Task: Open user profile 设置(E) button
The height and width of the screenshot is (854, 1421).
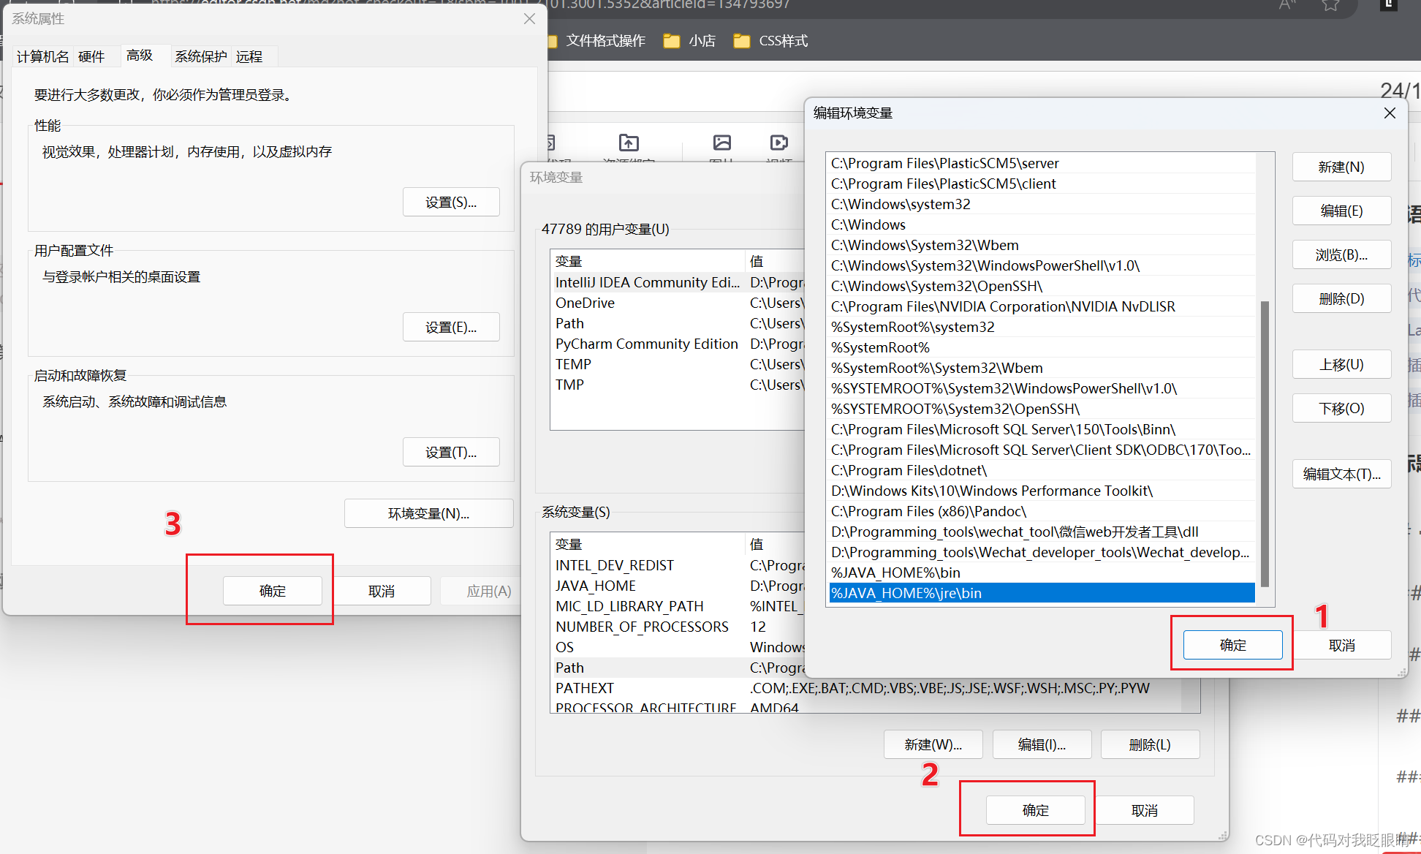Action: click(x=451, y=327)
